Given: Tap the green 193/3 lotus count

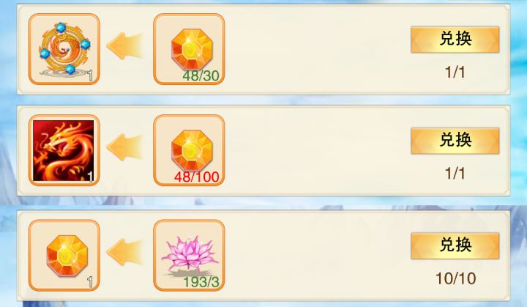Looking at the screenshot, I should pos(201,282).
